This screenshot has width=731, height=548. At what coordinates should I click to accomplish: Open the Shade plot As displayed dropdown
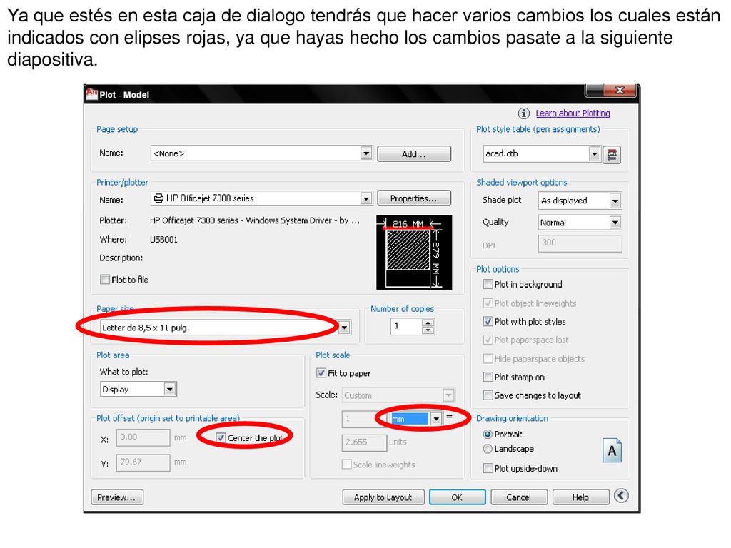coord(615,201)
